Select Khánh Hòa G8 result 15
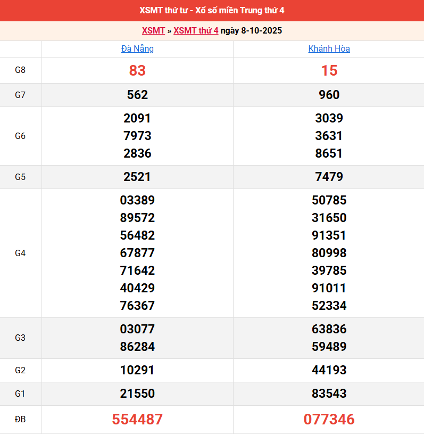 tap(329, 71)
